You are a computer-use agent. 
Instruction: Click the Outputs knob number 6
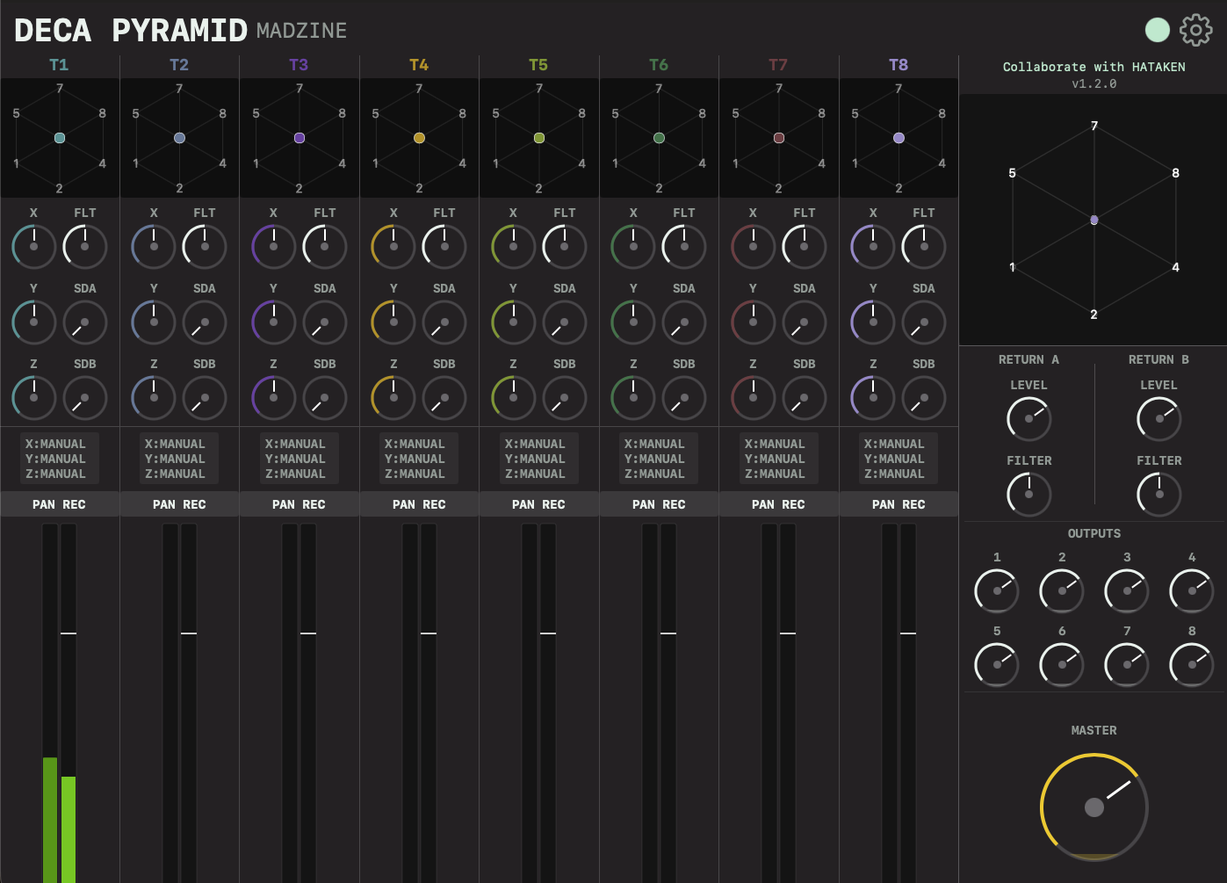(1061, 664)
